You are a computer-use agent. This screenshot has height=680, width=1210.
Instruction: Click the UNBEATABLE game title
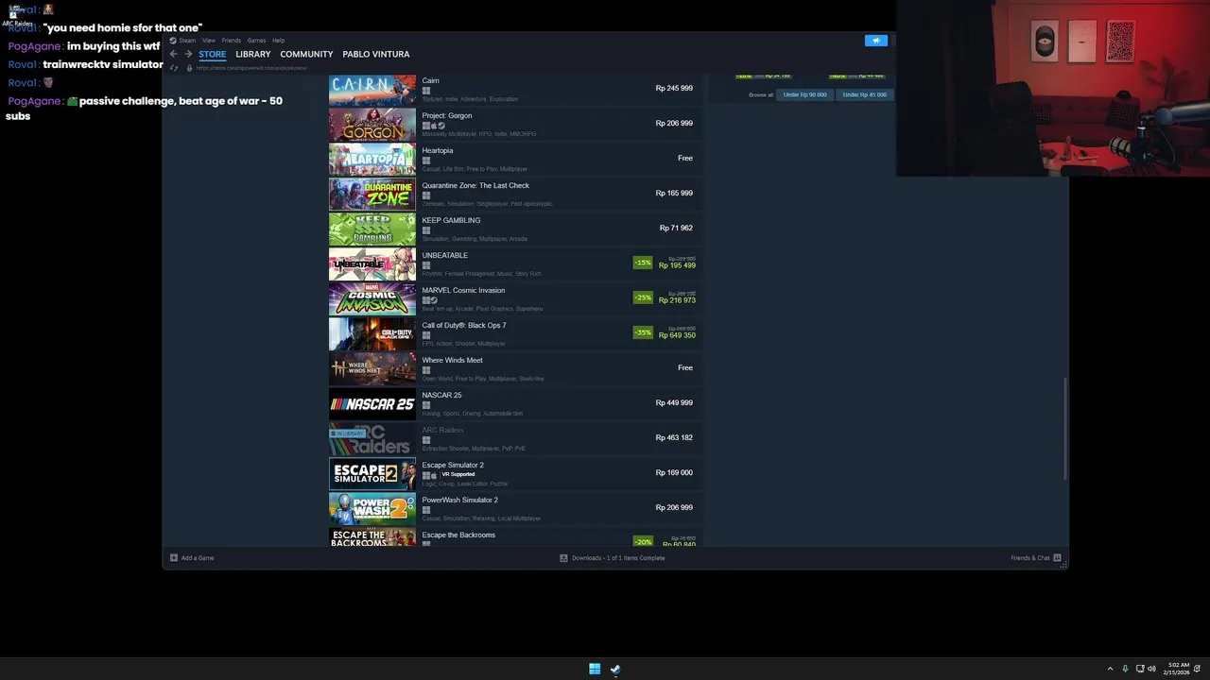tap(445, 255)
